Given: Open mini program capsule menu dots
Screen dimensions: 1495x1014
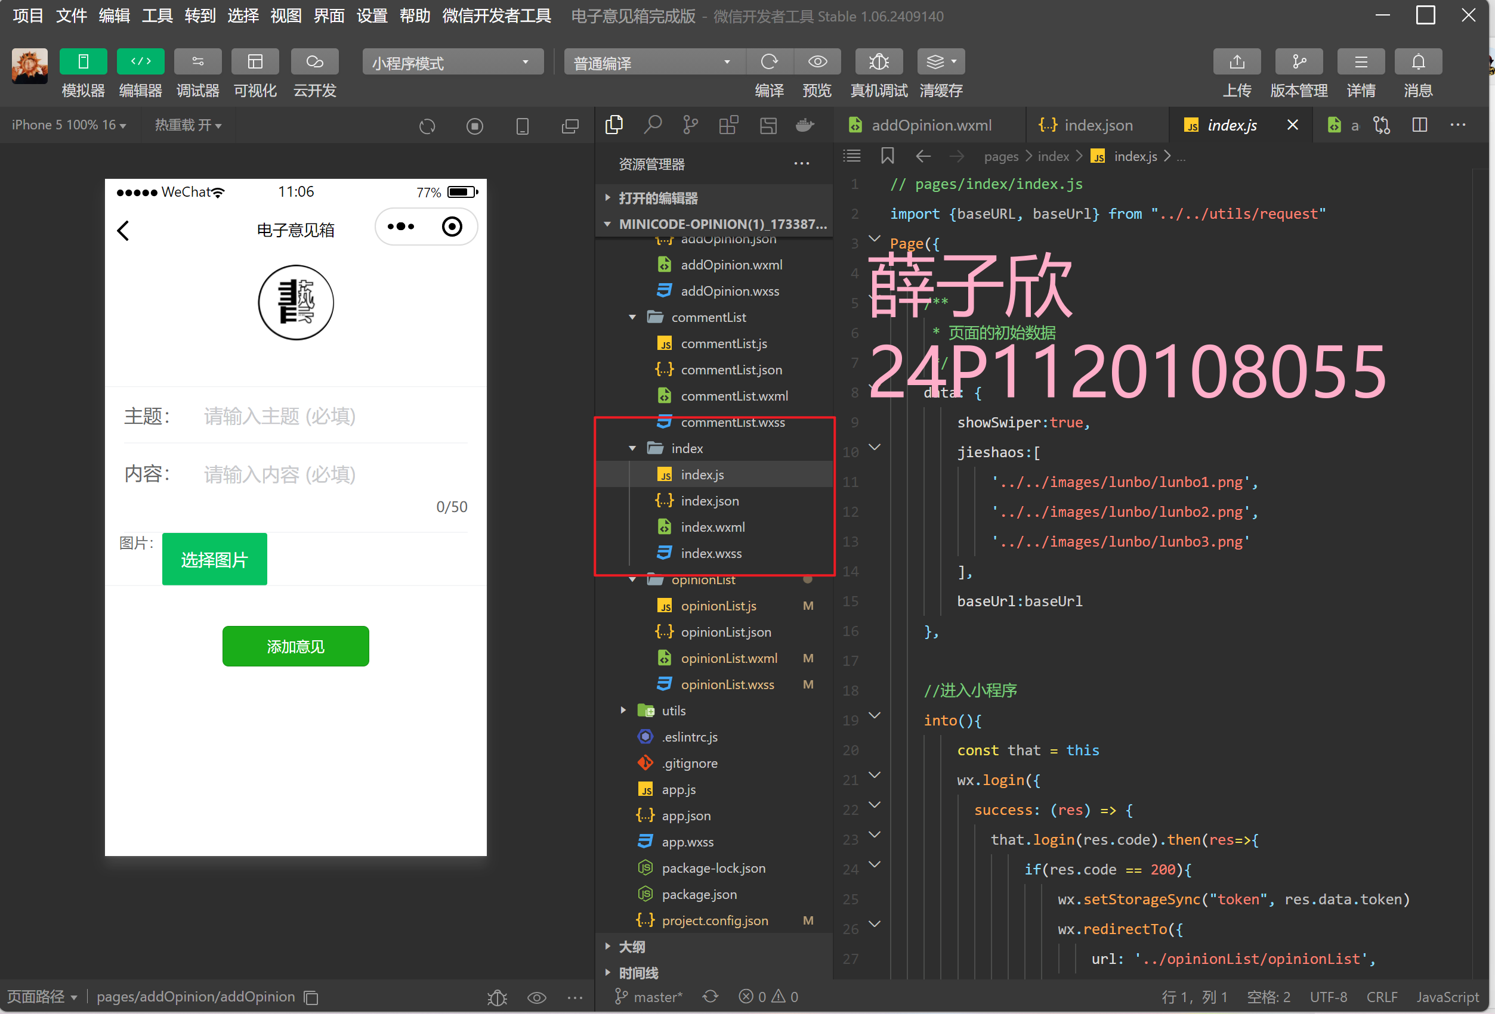Looking at the screenshot, I should pos(401,227).
